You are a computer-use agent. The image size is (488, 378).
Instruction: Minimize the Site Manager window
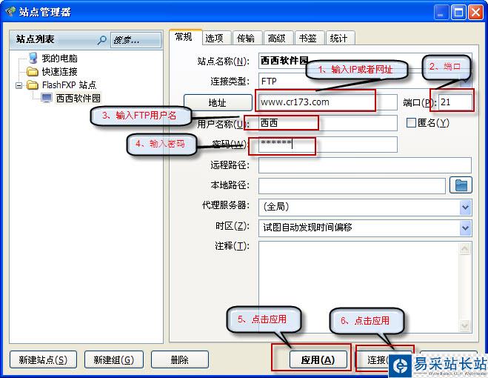point(441,13)
